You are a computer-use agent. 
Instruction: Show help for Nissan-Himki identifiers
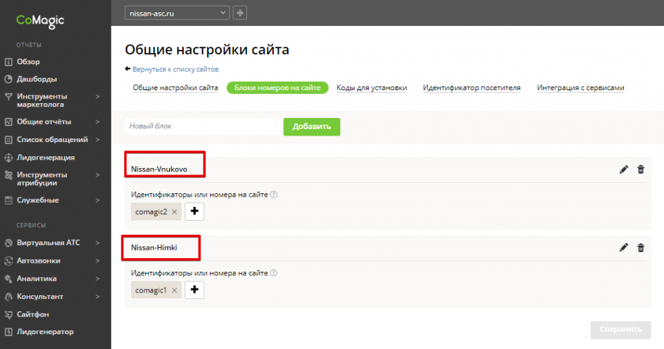tap(274, 272)
